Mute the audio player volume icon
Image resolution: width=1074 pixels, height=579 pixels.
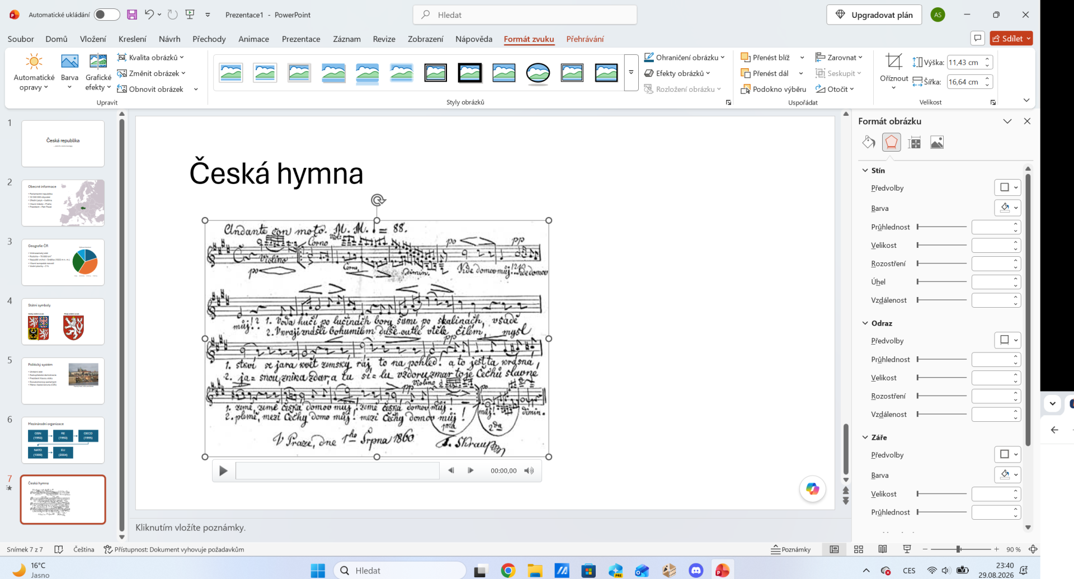529,470
